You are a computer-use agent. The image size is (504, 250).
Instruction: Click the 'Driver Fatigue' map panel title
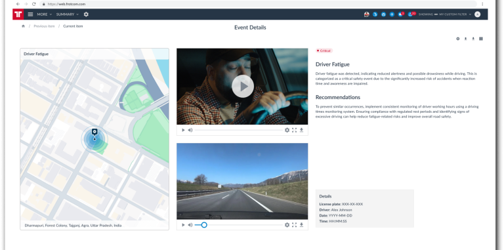coord(36,54)
